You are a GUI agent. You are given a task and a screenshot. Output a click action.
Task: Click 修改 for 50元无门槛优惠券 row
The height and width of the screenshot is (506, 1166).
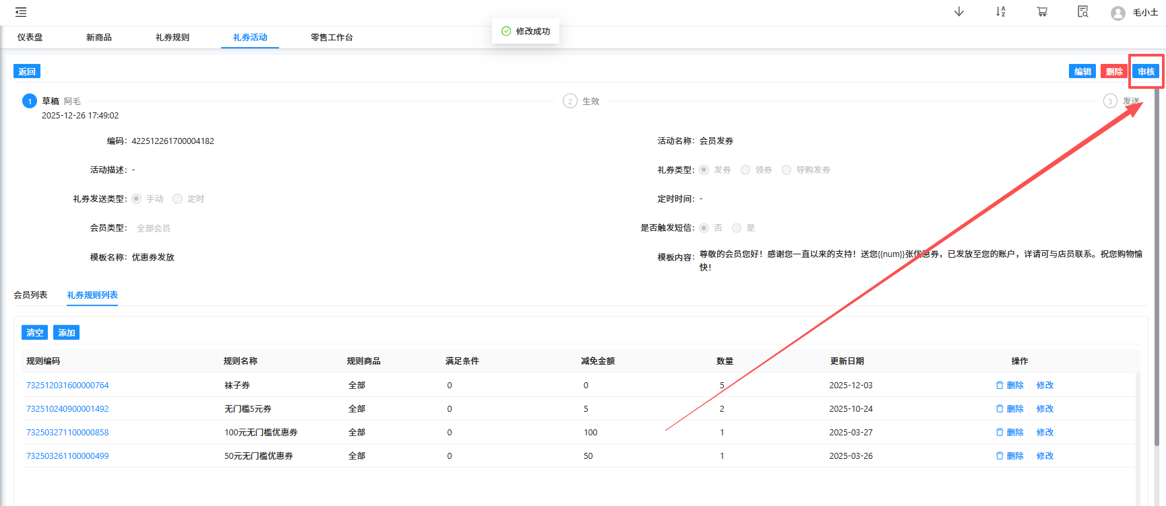click(x=1045, y=456)
